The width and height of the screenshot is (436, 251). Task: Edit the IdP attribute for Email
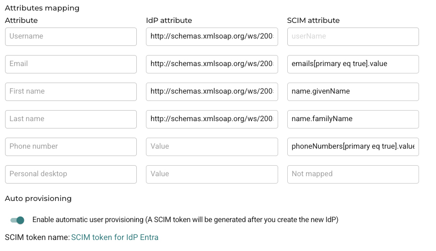[212, 64]
